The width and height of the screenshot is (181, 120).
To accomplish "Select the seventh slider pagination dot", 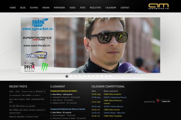I will coord(93,76).
